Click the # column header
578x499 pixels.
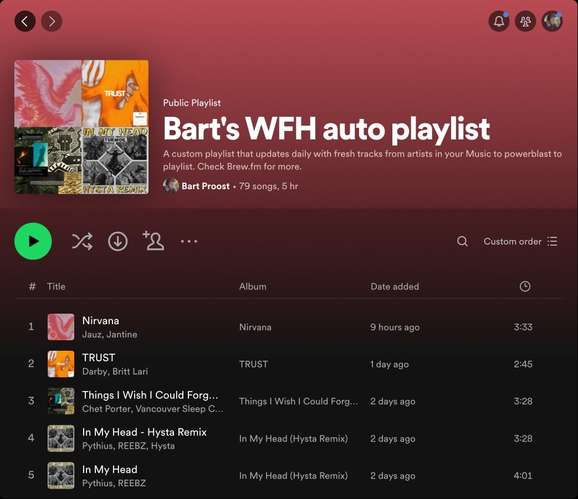(x=32, y=287)
